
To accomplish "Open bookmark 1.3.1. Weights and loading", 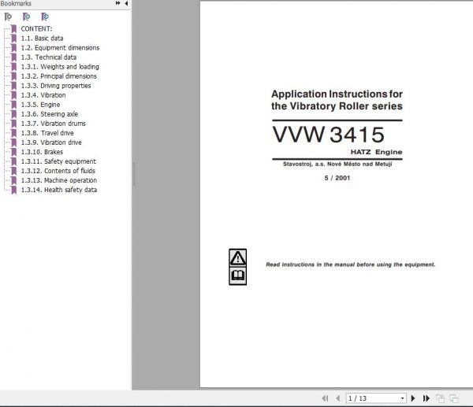I will click(x=60, y=67).
